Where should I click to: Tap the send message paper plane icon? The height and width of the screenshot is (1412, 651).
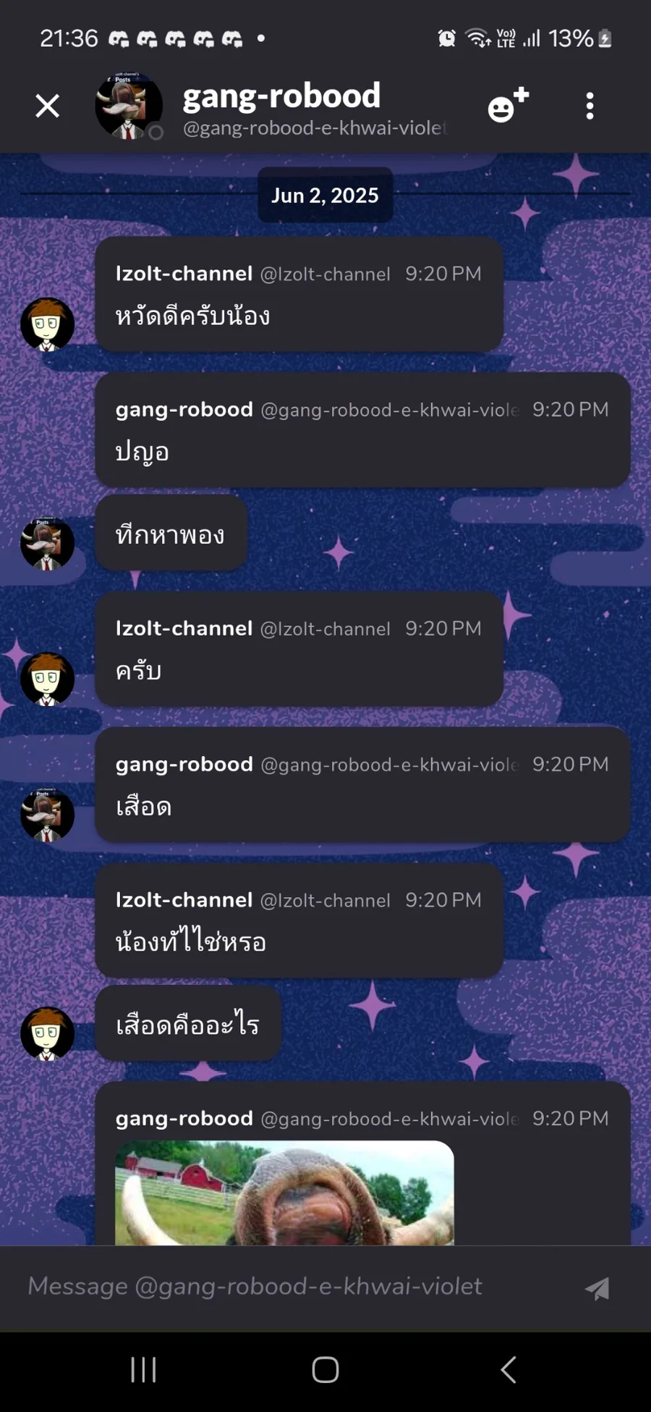pyautogui.click(x=597, y=1288)
